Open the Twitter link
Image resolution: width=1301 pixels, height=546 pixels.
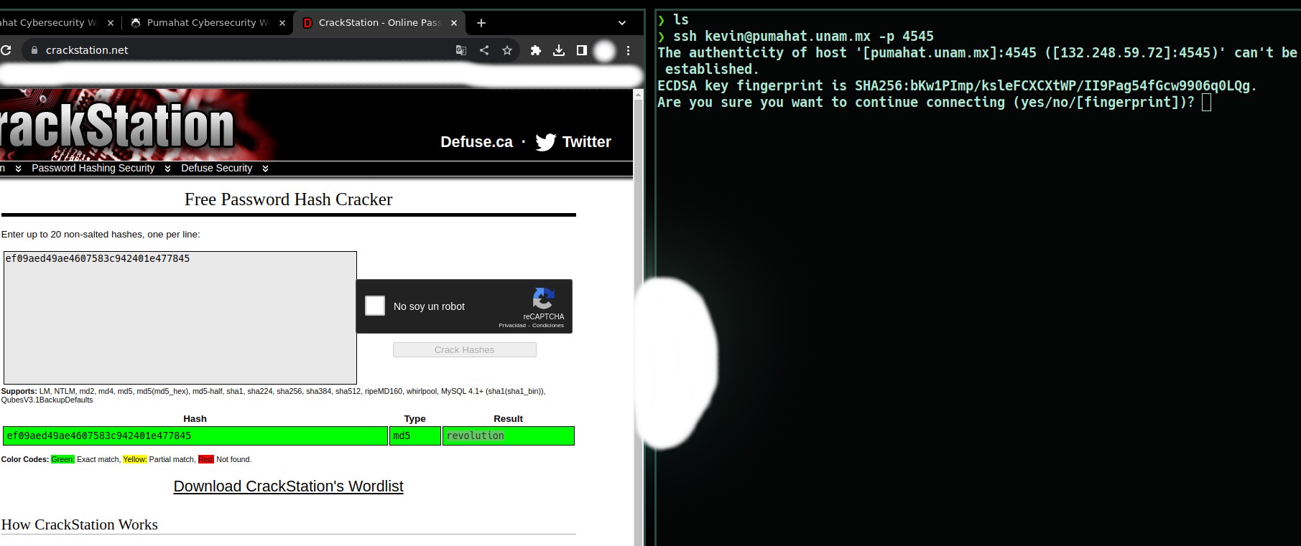click(586, 142)
